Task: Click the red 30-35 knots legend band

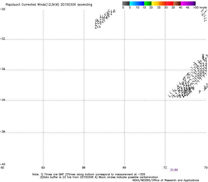Action: coord(170,3)
